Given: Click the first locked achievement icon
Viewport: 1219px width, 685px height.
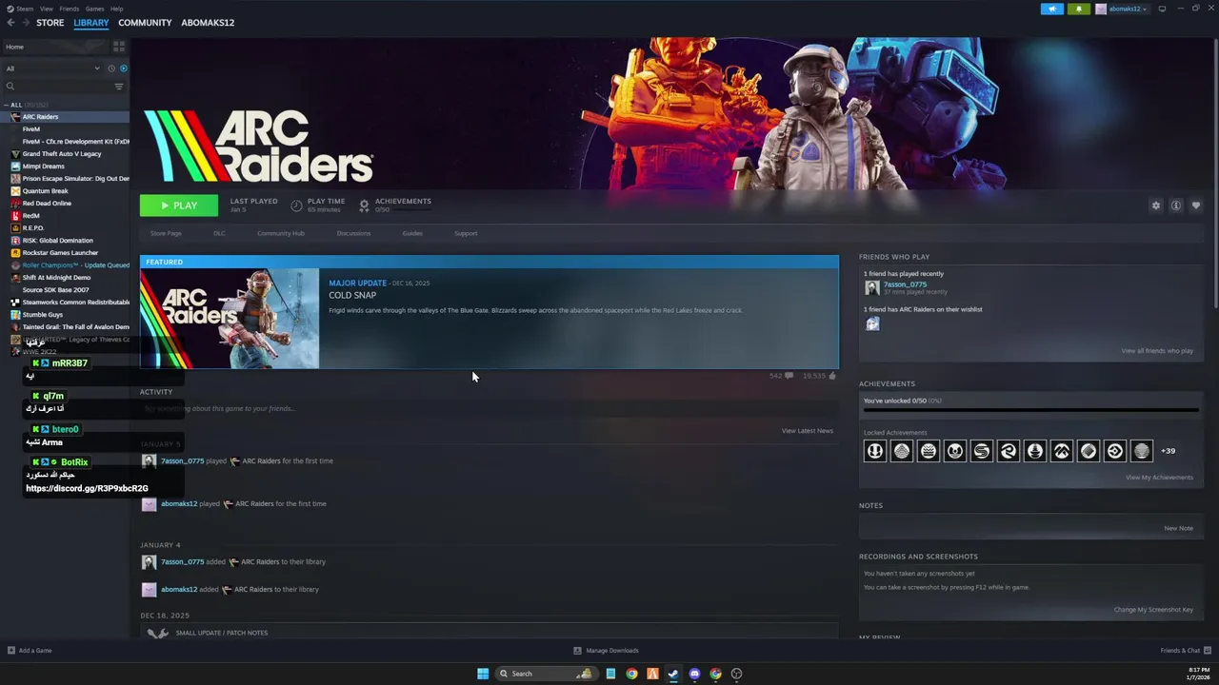Looking at the screenshot, I should (x=874, y=451).
